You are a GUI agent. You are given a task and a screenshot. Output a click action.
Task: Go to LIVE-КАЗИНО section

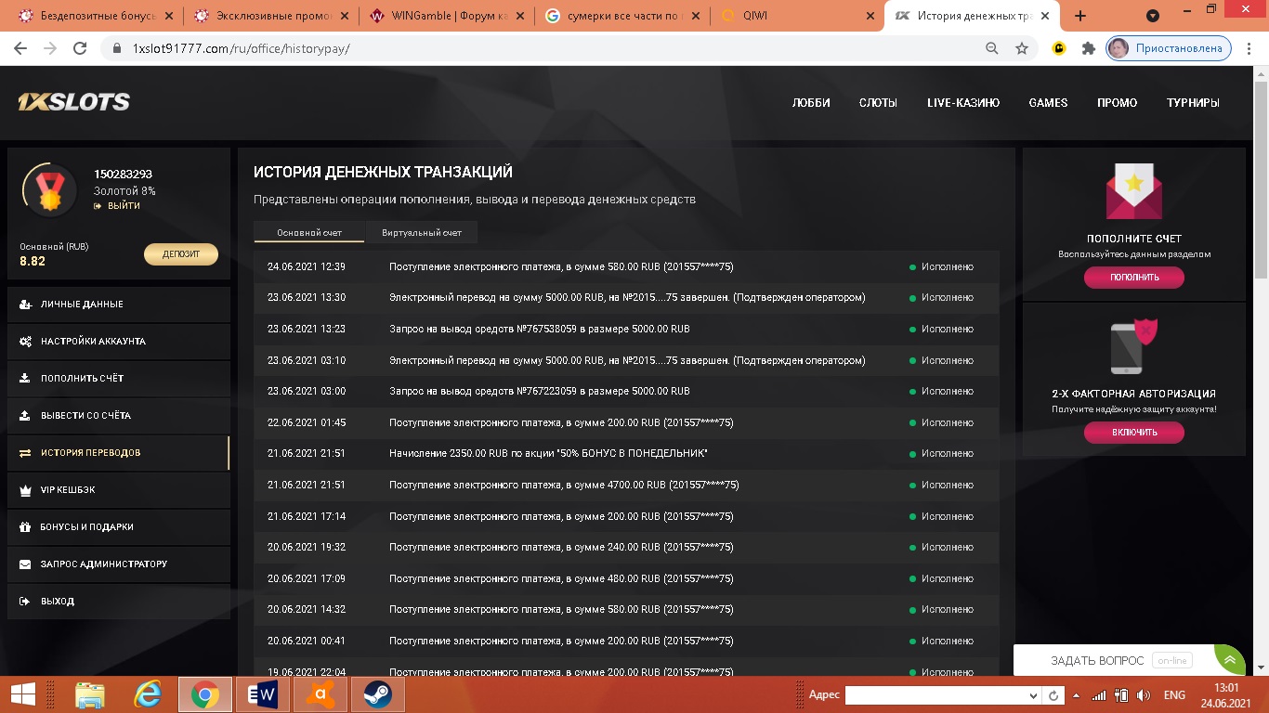click(963, 103)
